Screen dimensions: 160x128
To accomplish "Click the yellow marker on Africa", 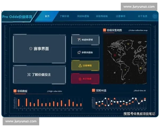I will coord(141,68).
